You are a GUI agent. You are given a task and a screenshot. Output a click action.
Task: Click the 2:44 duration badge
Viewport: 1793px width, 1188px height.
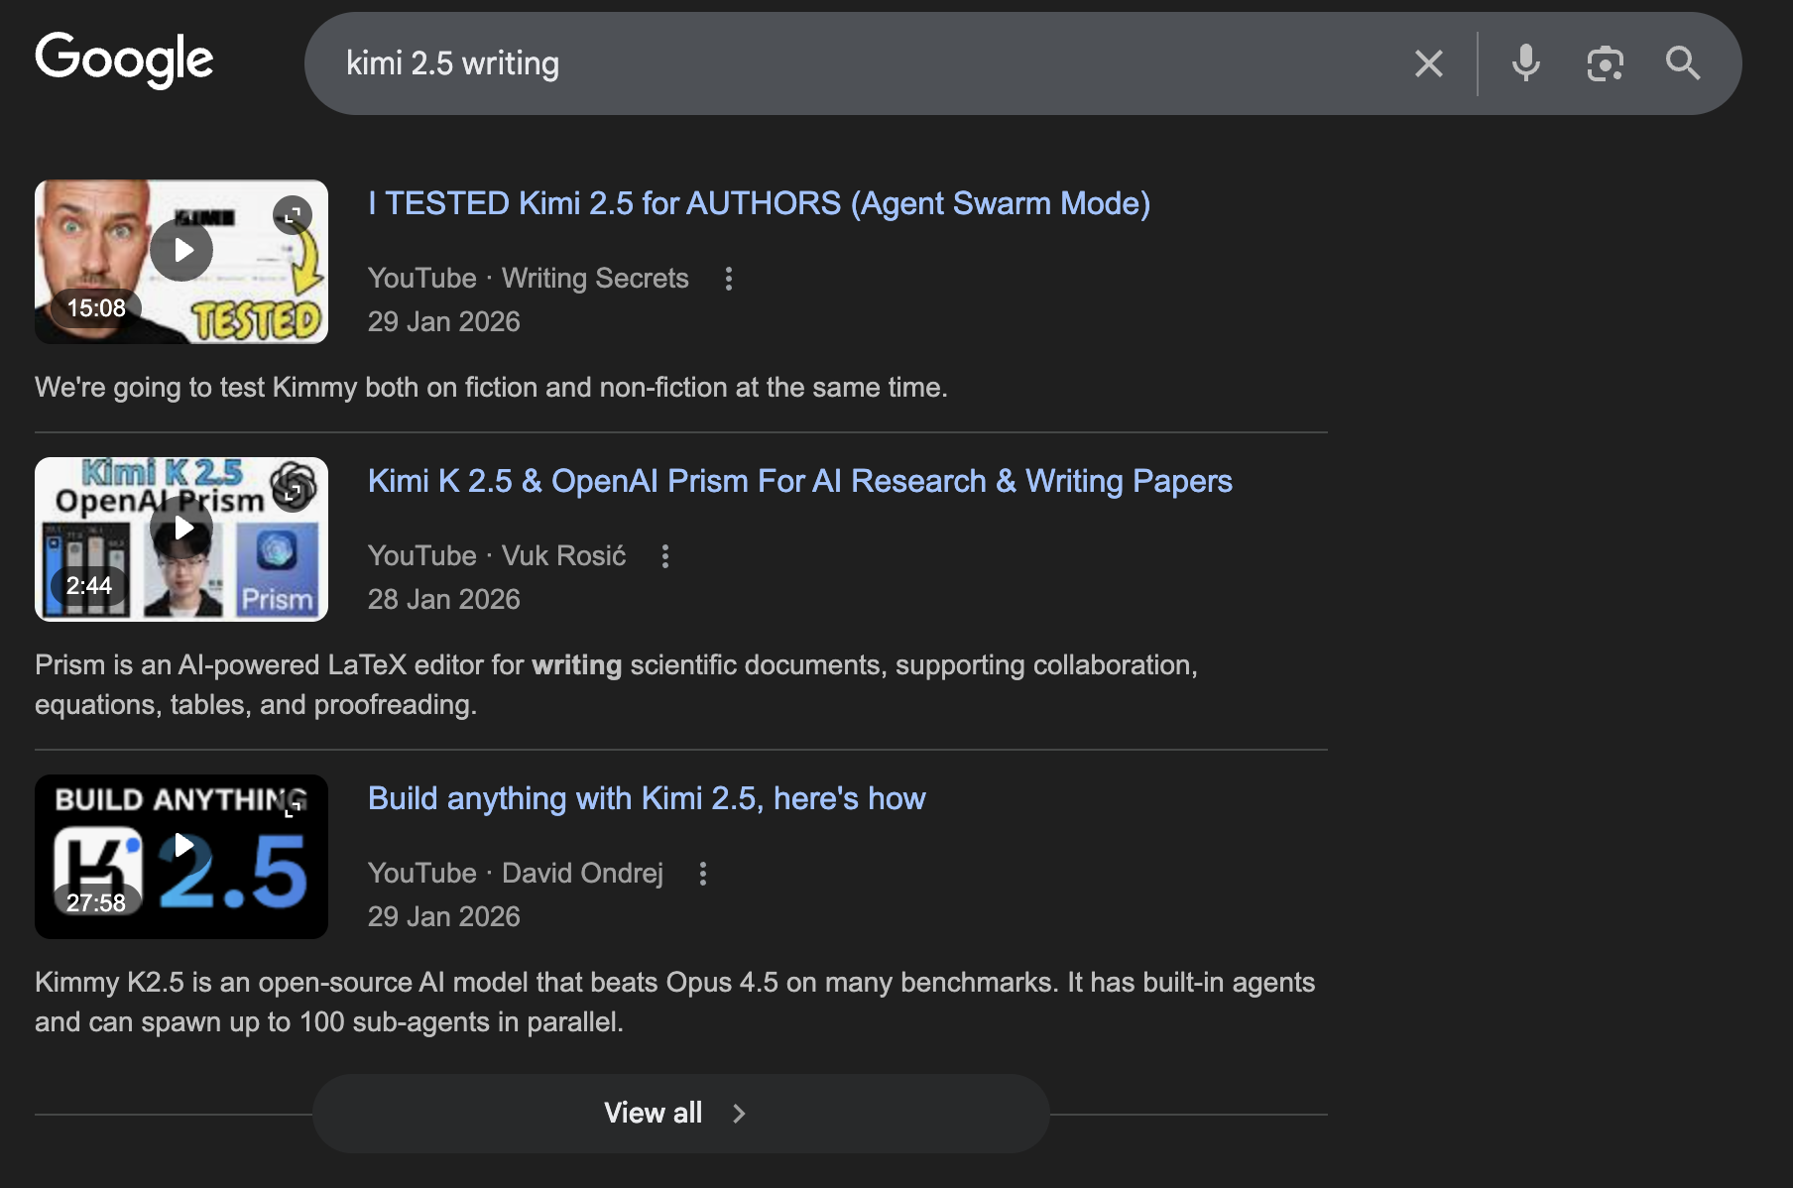pyautogui.click(x=89, y=586)
